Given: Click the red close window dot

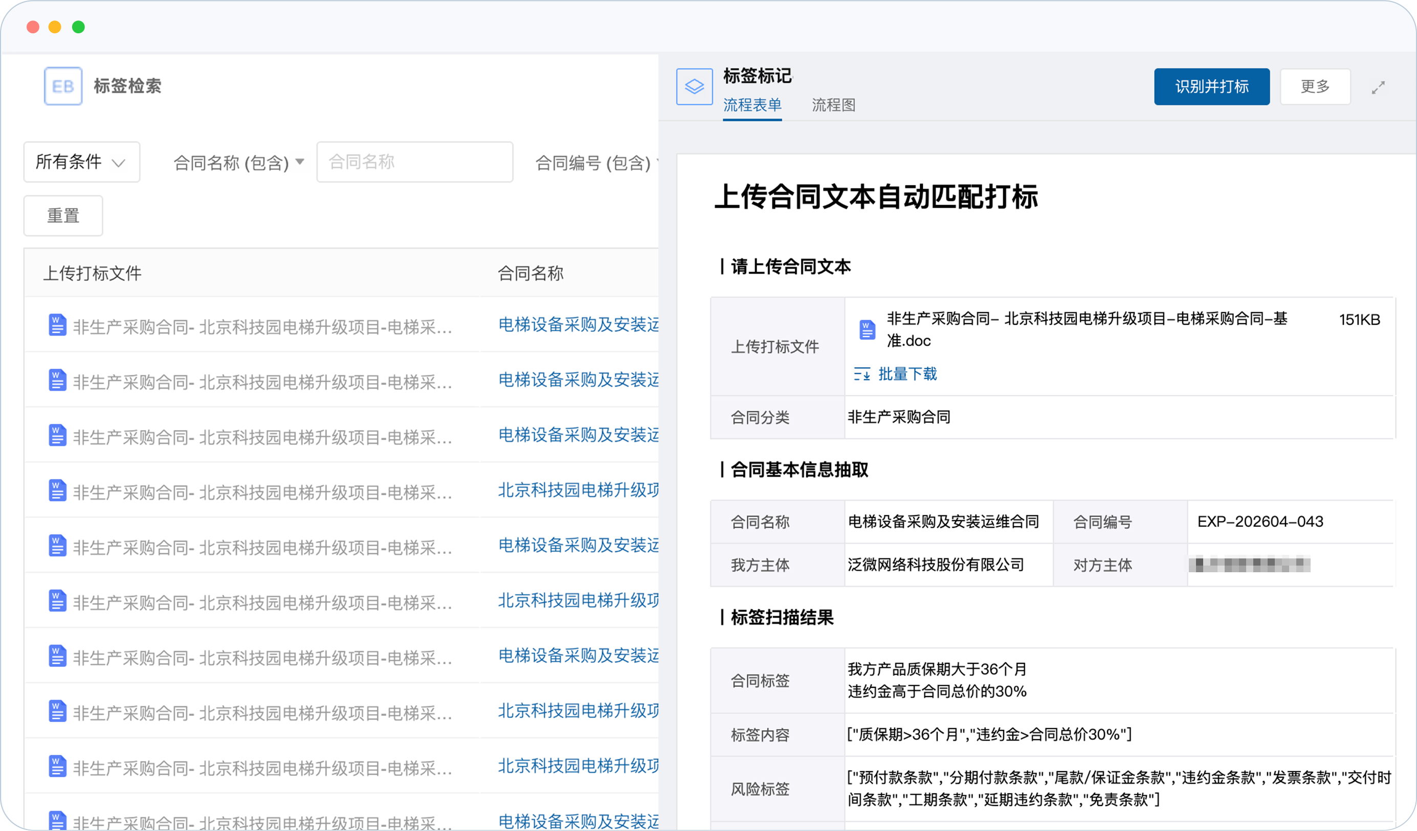Looking at the screenshot, I should click(x=33, y=27).
